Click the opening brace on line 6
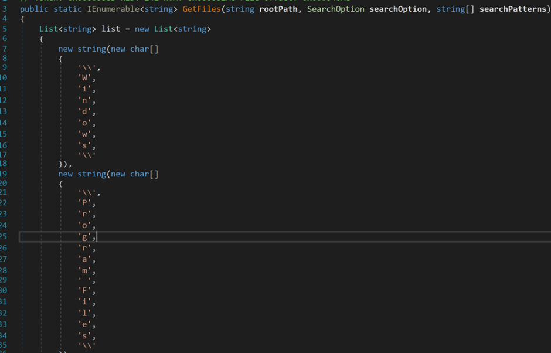Image resolution: width=551 pixels, height=353 pixels. click(x=41, y=39)
